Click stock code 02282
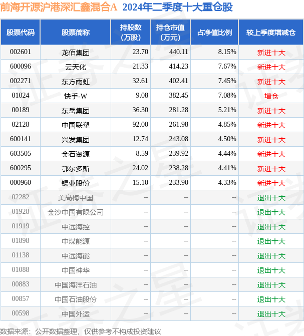This screenshot has width=304, height=336. tap(21, 197)
